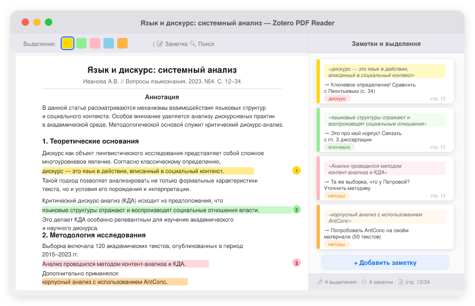This screenshot has width=475, height=306.
Task: Open the quote «языковые структуры отражают»
Action: (385, 120)
